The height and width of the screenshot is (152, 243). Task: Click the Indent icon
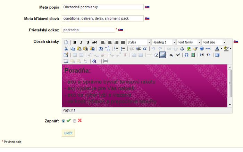pyautogui.click(x=138, y=49)
